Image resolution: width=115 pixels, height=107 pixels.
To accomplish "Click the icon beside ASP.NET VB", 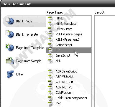I will click(x=50, y=88).
